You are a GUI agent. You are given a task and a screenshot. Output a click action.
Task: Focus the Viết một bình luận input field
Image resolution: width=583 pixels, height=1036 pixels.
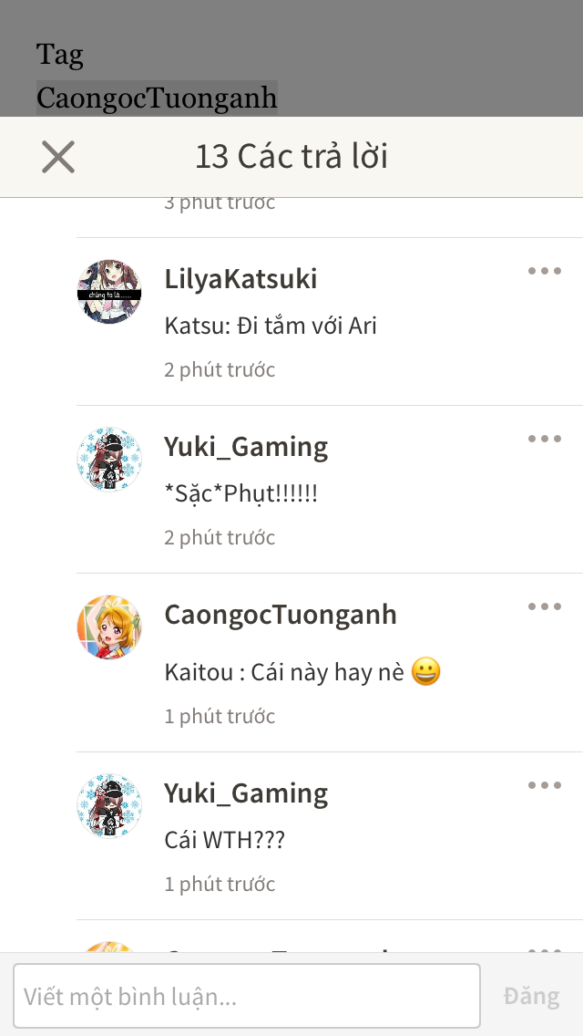click(247, 996)
